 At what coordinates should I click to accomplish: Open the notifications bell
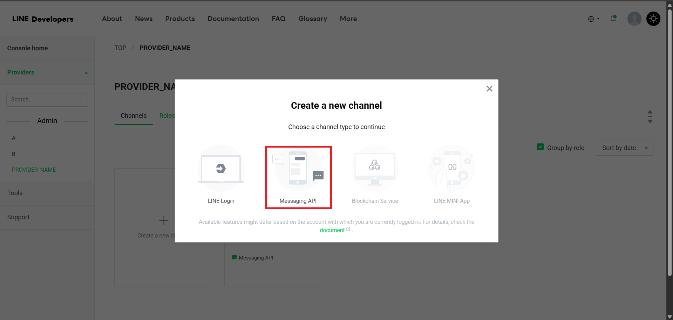613,18
